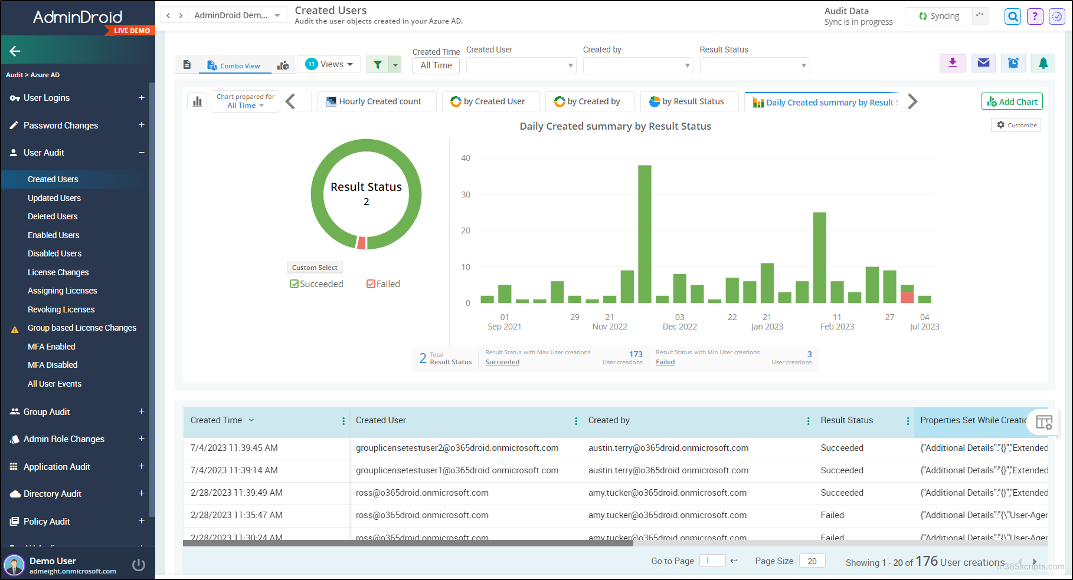Viewport: 1073px width, 580px height.
Task: Open search with the magnifier icon
Action: tap(1012, 17)
